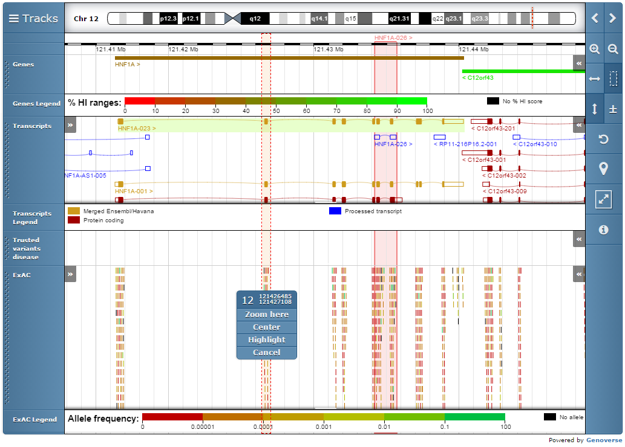Toggle fullscreen mode with expand icon

point(603,199)
